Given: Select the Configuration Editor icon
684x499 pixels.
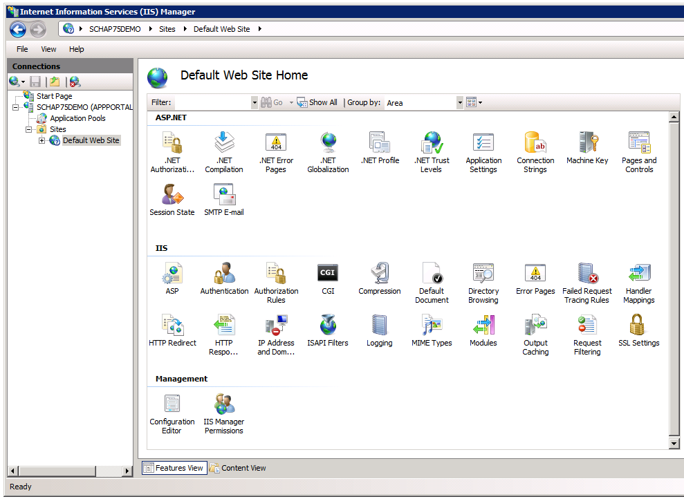Looking at the screenshot, I should pyautogui.click(x=172, y=404).
